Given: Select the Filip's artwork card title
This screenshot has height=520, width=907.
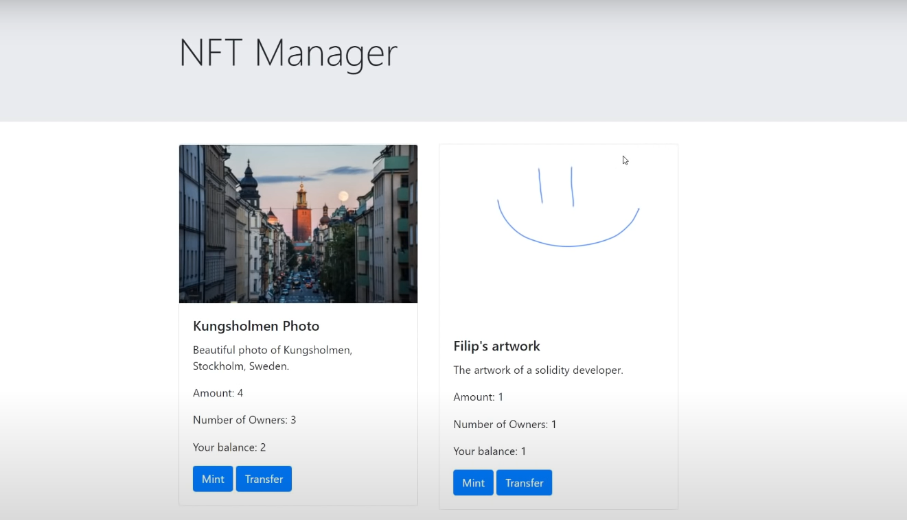Looking at the screenshot, I should tap(496, 346).
